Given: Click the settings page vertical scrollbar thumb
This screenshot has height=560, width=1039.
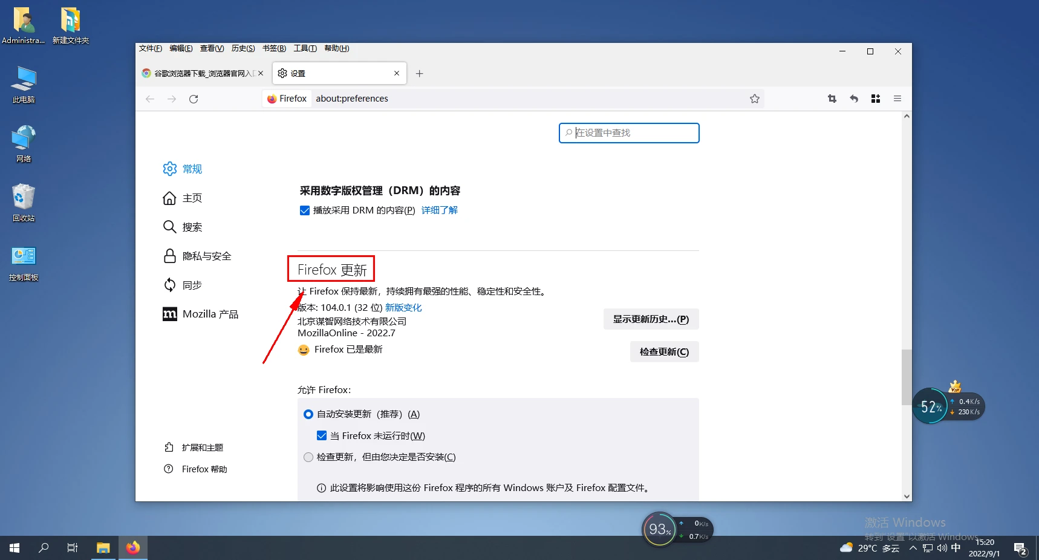Looking at the screenshot, I should (906, 377).
